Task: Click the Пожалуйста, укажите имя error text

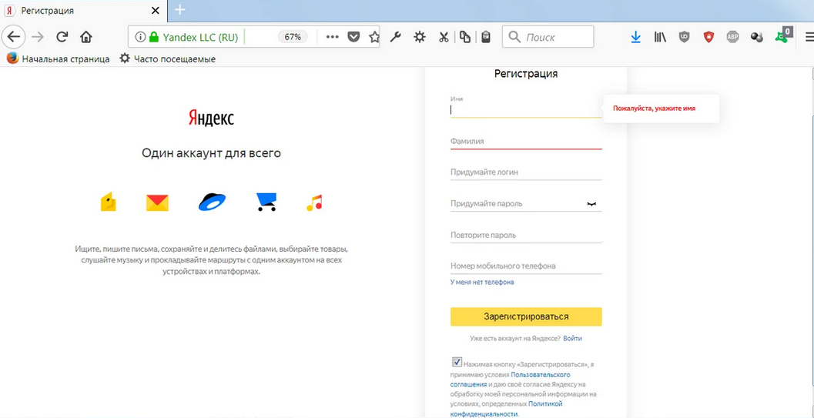Action: pos(654,109)
